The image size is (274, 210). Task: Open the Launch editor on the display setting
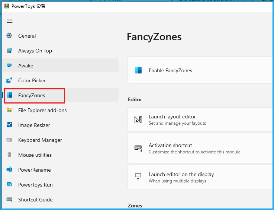click(201, 177)
